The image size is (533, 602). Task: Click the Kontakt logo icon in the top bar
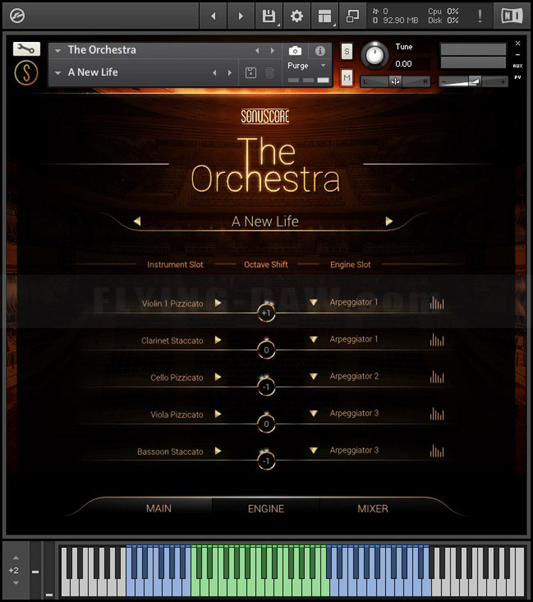pos(17,16)
